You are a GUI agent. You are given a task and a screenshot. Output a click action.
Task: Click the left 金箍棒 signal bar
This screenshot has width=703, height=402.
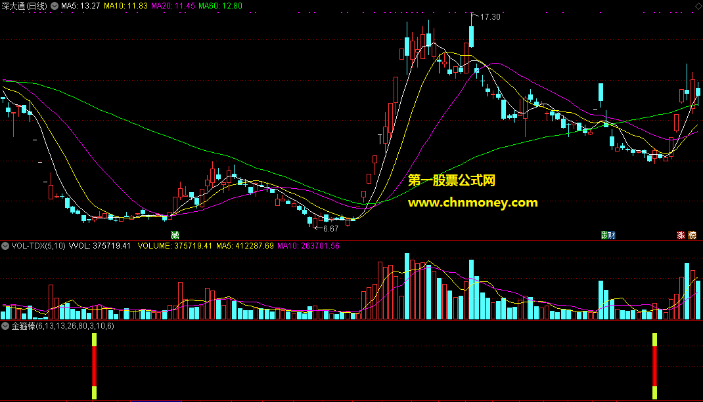(94, 366)
